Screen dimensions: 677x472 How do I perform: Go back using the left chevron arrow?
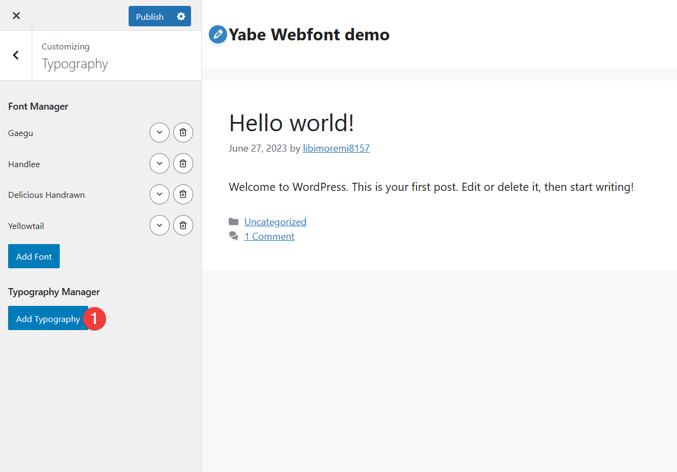click(x=16, y=55)
